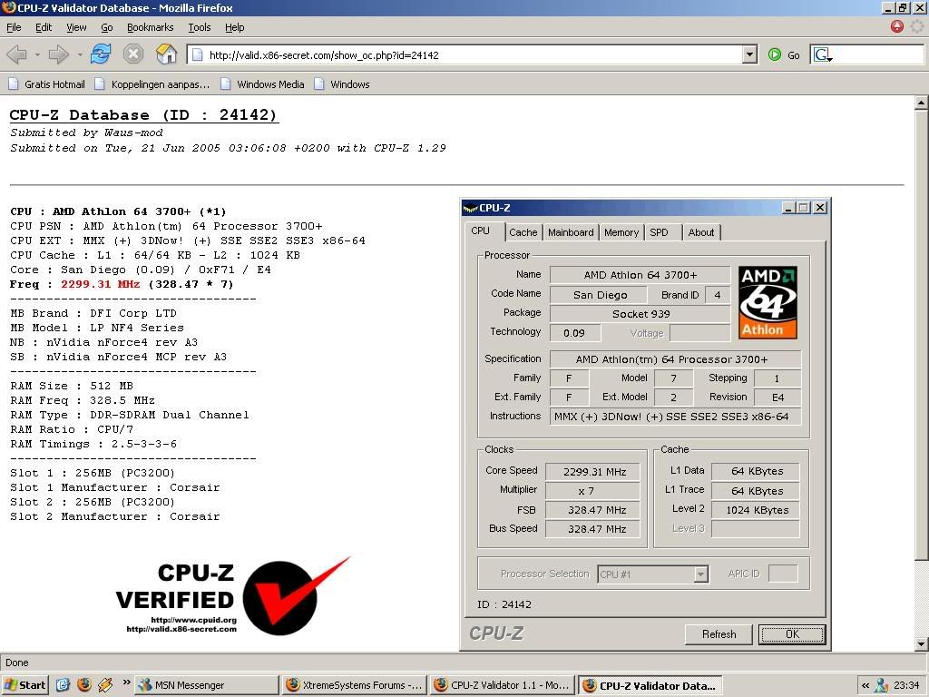
Task: Open the Tools menu
Action: 199,27
